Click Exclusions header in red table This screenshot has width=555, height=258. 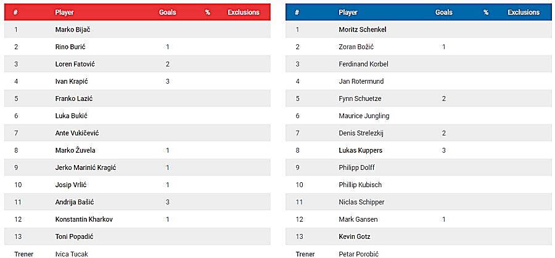point(244,12)
